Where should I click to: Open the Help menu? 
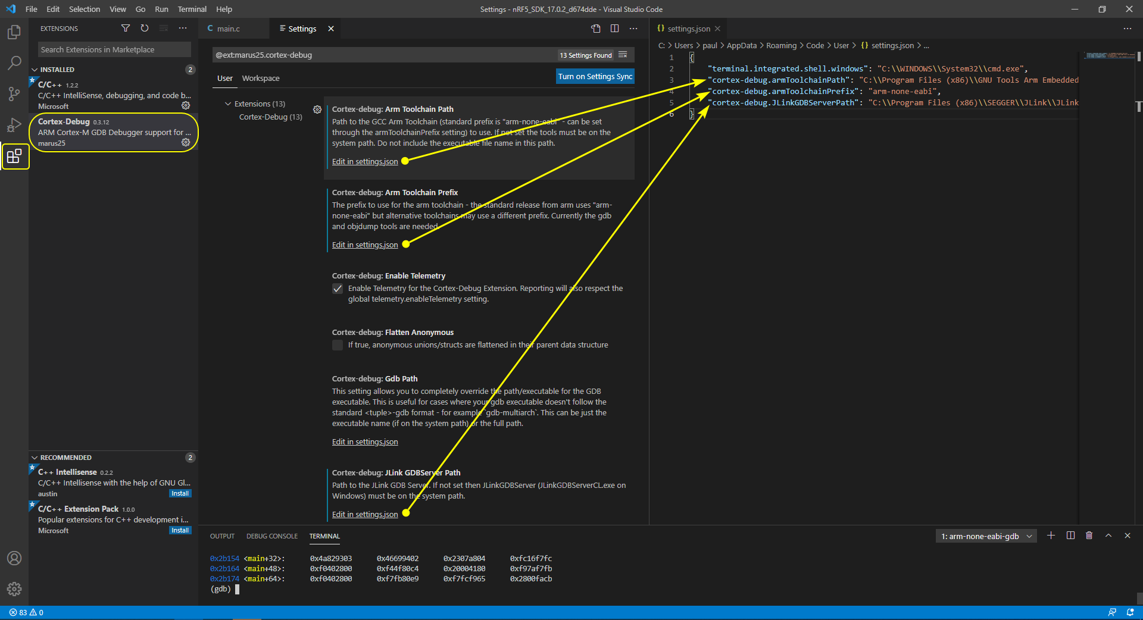click(224, 9)
